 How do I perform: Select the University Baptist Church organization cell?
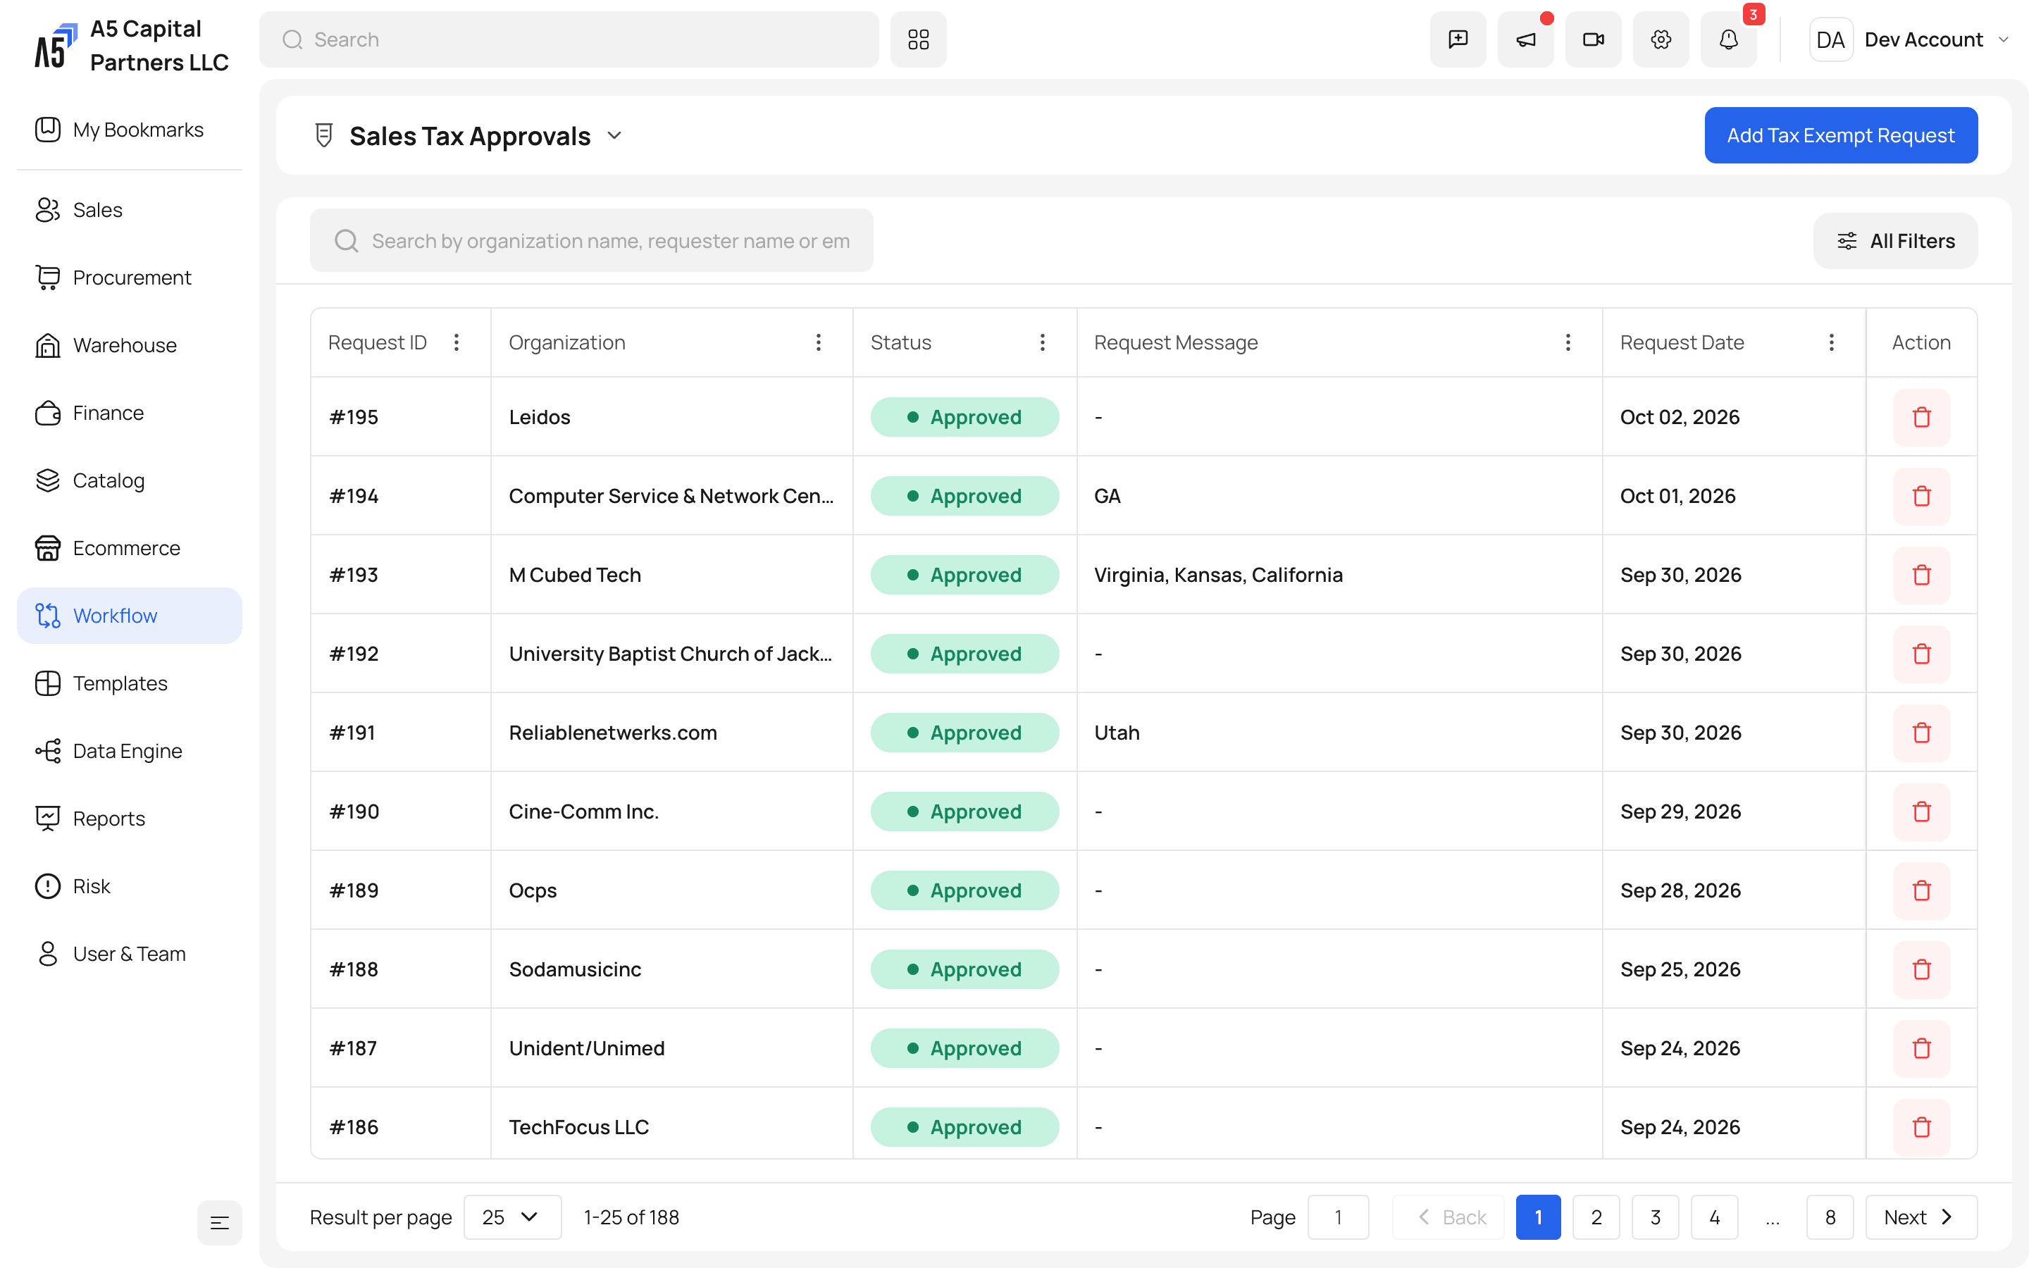click(671, 653)
